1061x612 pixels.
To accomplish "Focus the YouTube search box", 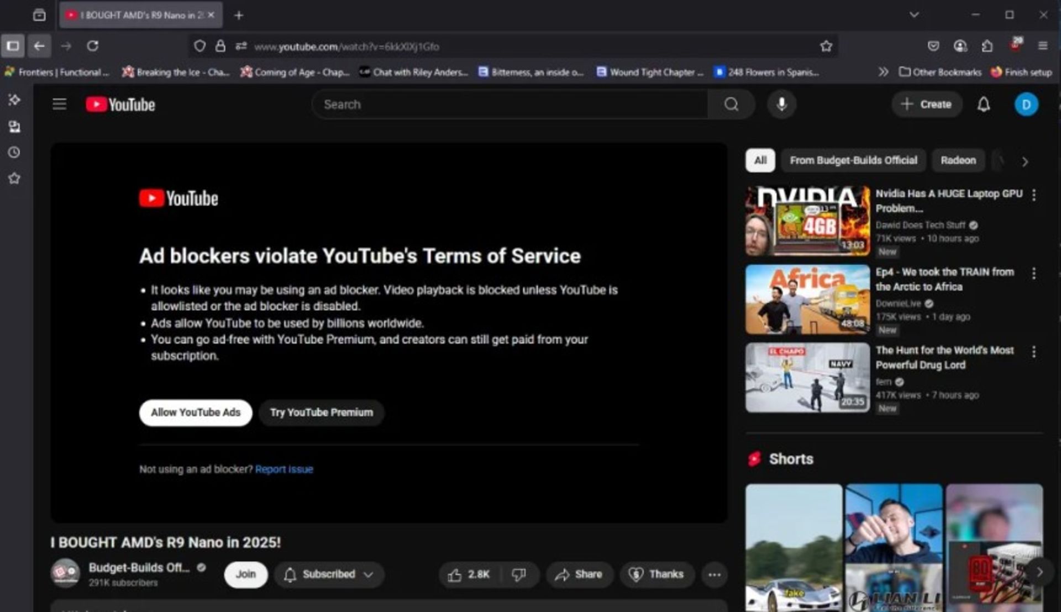I will tap(510, 104).
